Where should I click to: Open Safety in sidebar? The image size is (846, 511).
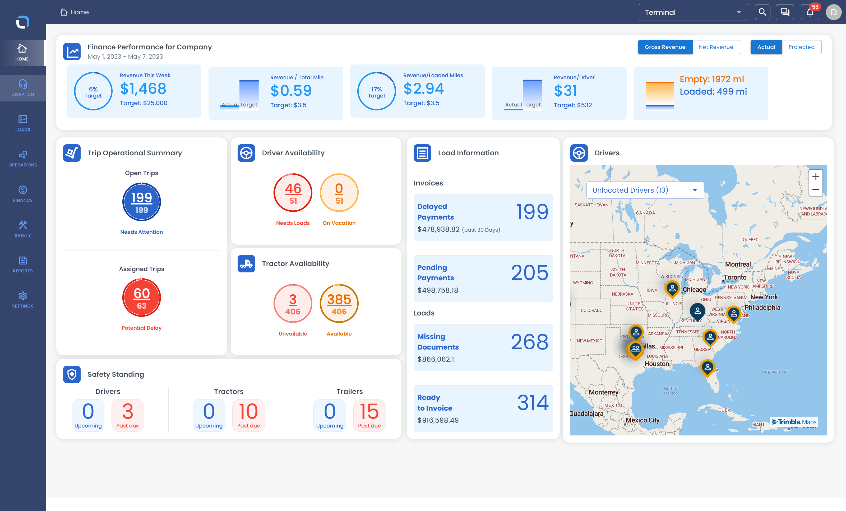tap(23, 229)
